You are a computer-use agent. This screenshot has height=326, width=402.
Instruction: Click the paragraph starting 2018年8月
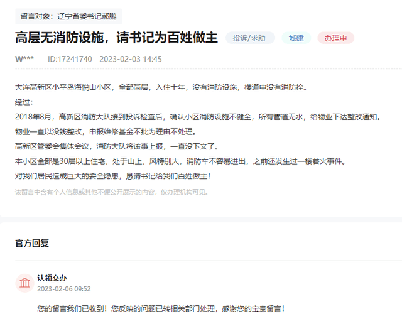(x=198, y=117)
